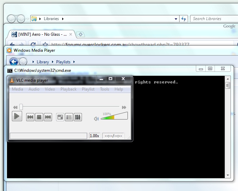The width and height of the screenshot is (238, 191).
Task: Mute audio via VLC speaker icon
Action: coord(96,119)
